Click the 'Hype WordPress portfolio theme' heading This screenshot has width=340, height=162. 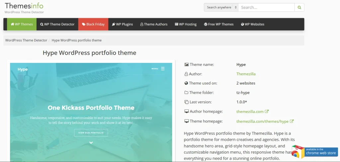pyautogui.click(x=89, y=53)
